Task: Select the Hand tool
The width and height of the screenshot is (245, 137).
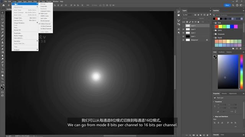Action: coord(2,75)
